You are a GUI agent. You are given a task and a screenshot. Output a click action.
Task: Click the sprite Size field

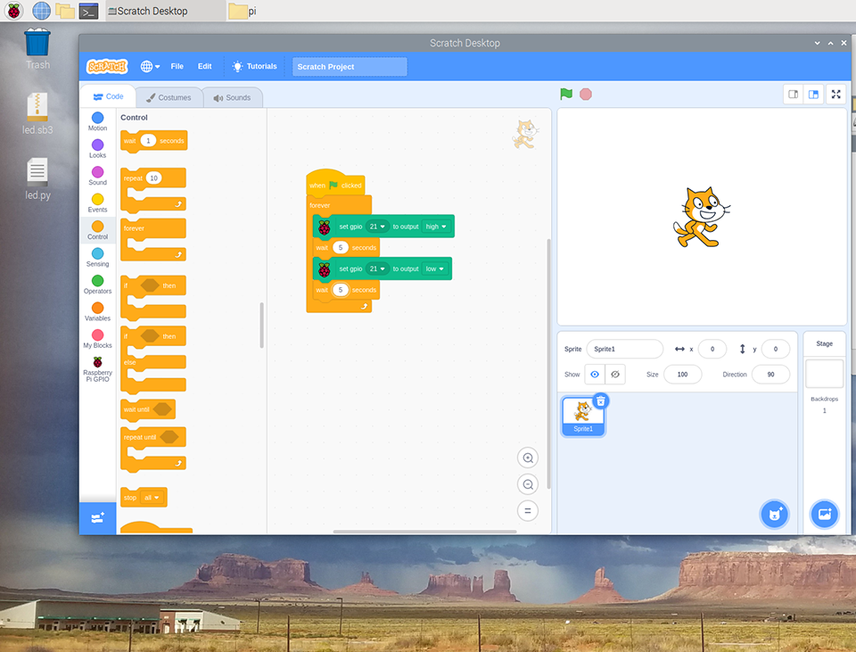(682, 375)
